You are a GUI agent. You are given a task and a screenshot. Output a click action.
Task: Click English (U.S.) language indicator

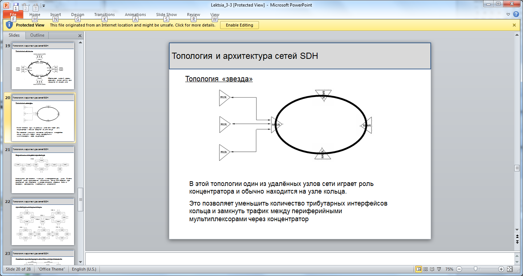84,269
